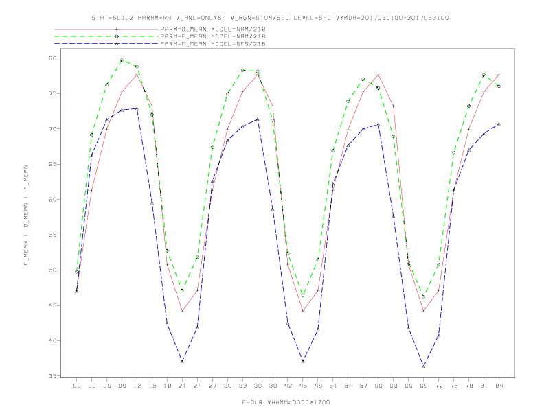Click x-axis tick label 36
The image size is (544, 420).
(x=258, y=386)
